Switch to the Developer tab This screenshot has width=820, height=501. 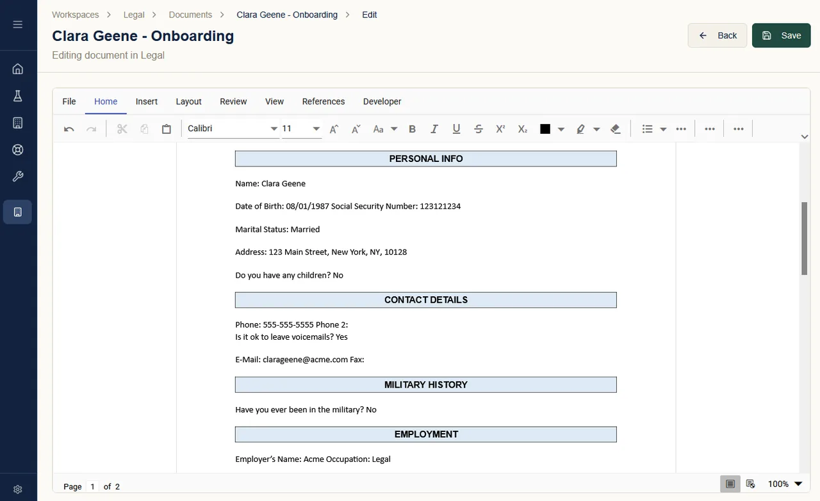point(382,101)
